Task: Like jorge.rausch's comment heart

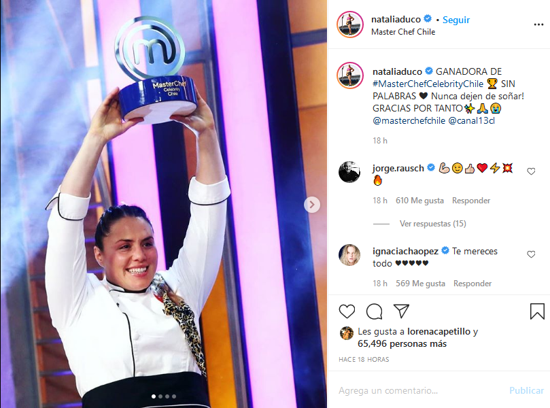Action: pyautogui.click(x=531, y=171)
